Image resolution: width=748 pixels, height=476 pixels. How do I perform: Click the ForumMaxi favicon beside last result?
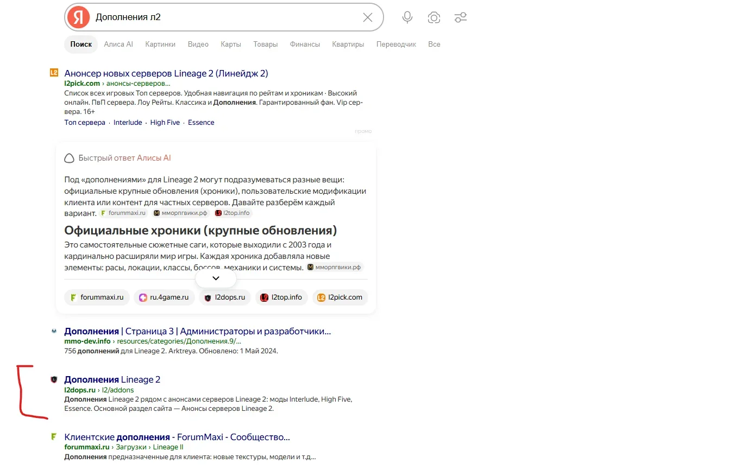pos(54,436)
